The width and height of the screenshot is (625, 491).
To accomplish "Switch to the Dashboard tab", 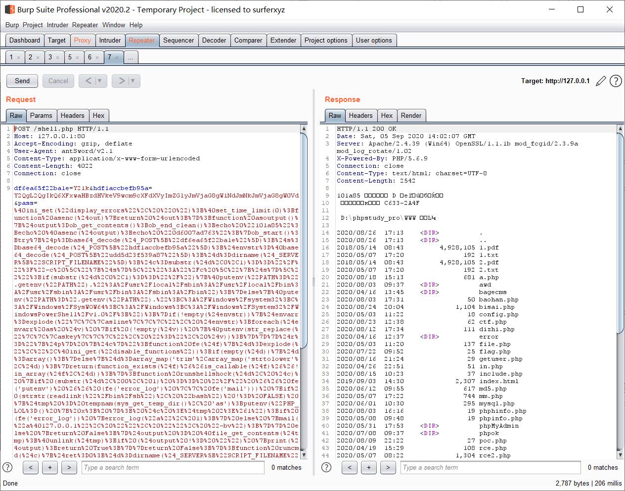I will (25, 41).
